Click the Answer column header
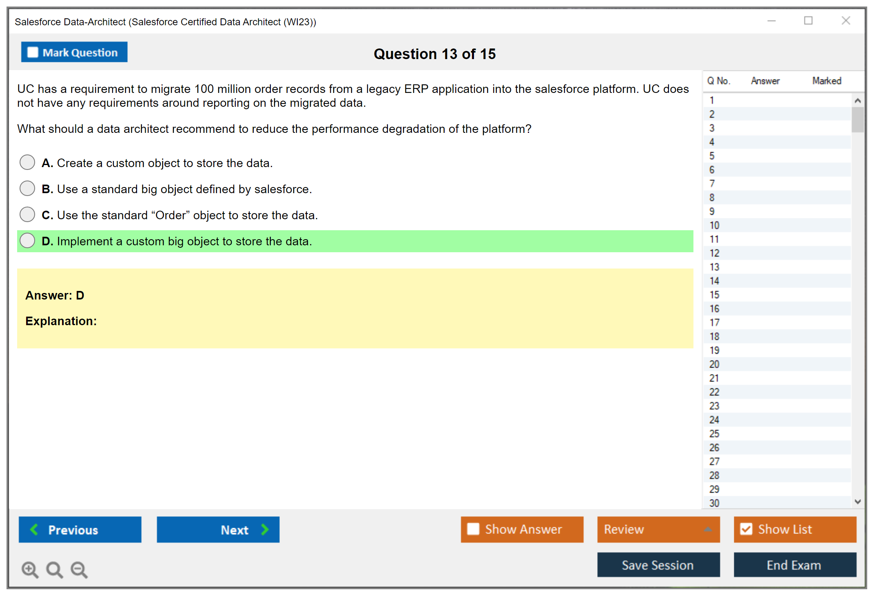The height and width of the screenshot is (599, 877). pos(765,81)
